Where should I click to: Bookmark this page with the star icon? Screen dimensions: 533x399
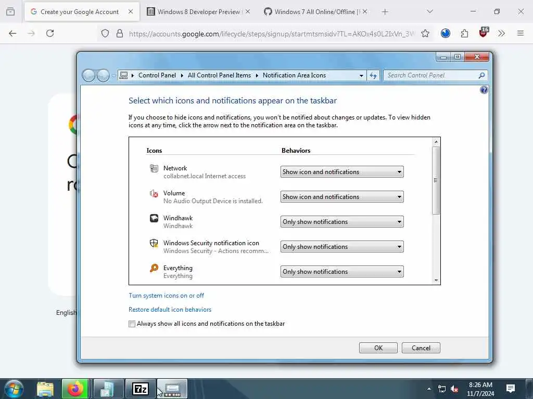[x=425, y=33]
